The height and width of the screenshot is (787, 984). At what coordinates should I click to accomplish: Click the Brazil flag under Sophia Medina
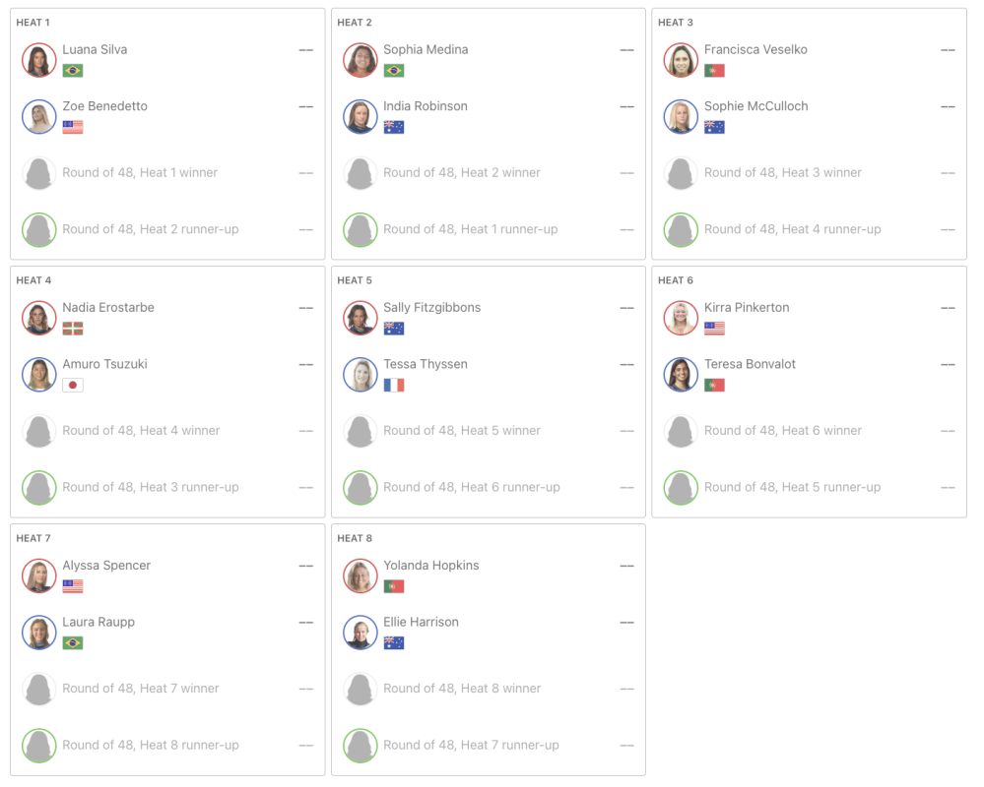point(394,71)
